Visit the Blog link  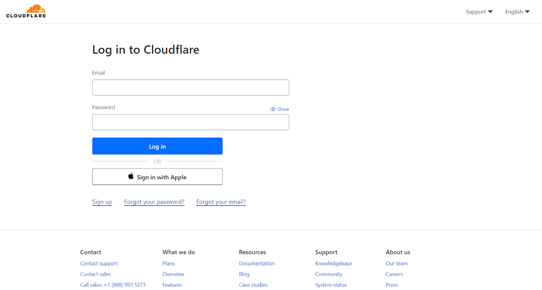tap(244, 274)
